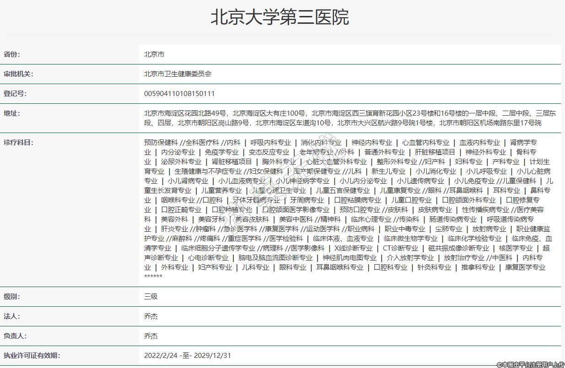The image size is (565, 368).
Task: Click the asterisks ending the 诊疗科目 list
Action: pos(153,277)
